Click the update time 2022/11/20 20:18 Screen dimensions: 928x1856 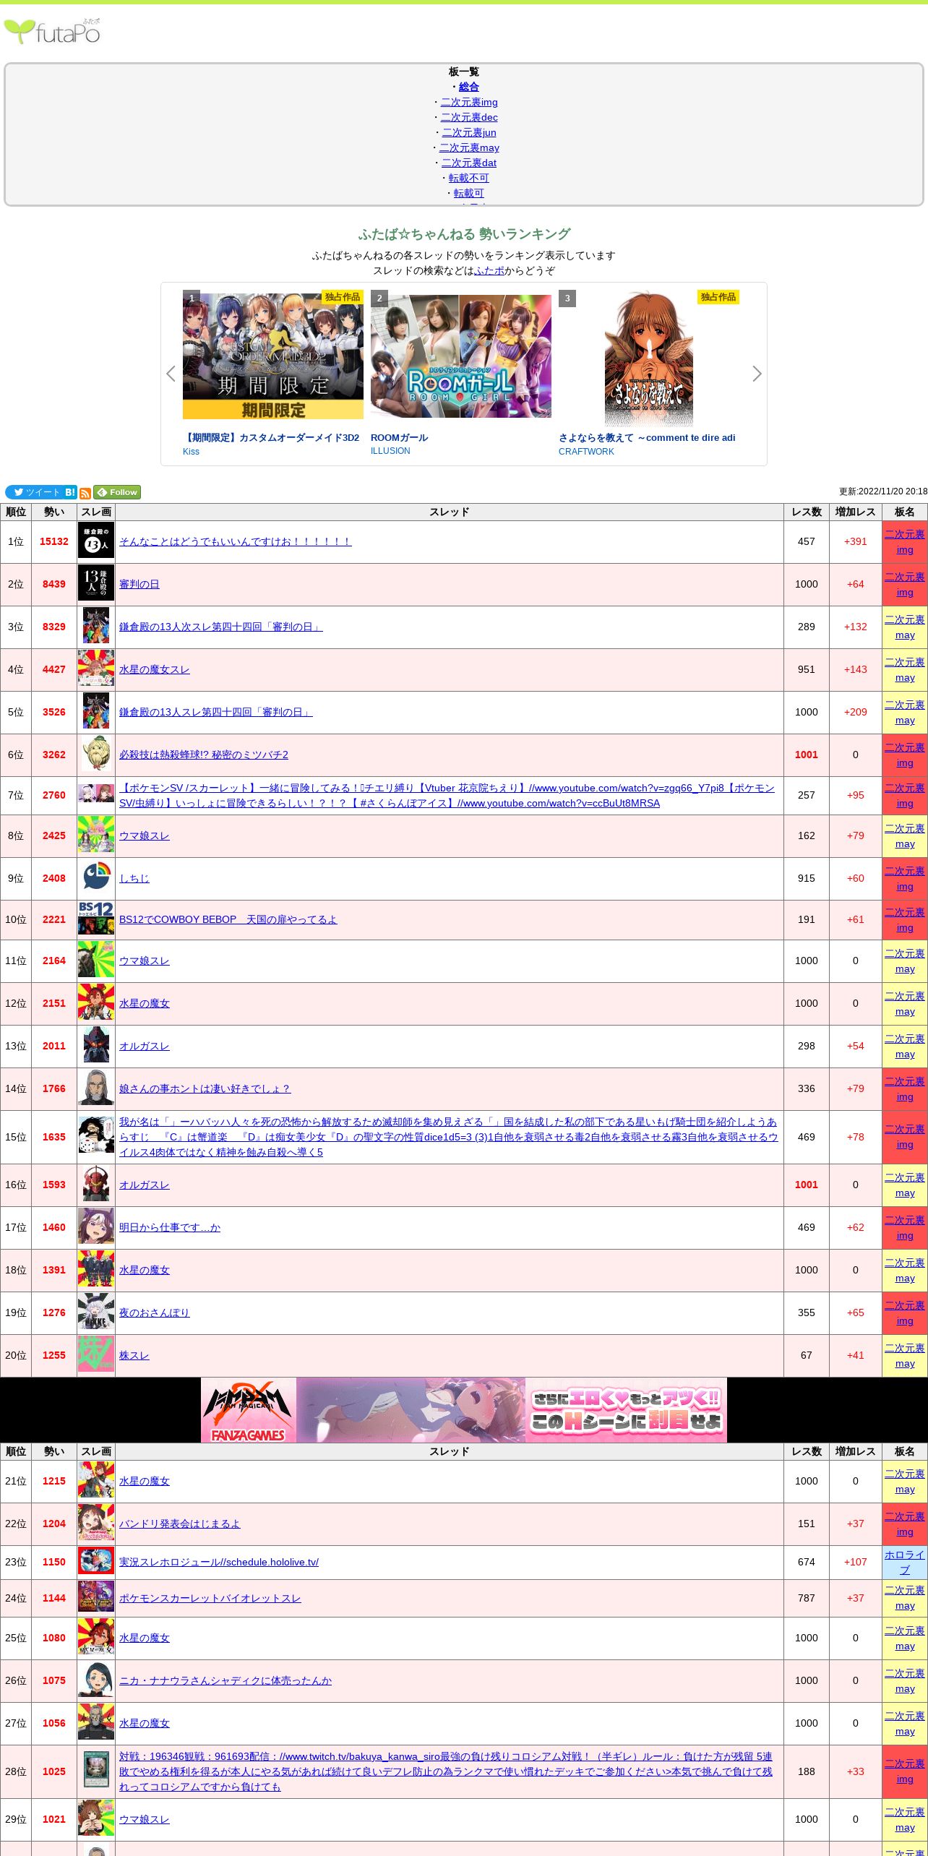[x=883, y=491]
